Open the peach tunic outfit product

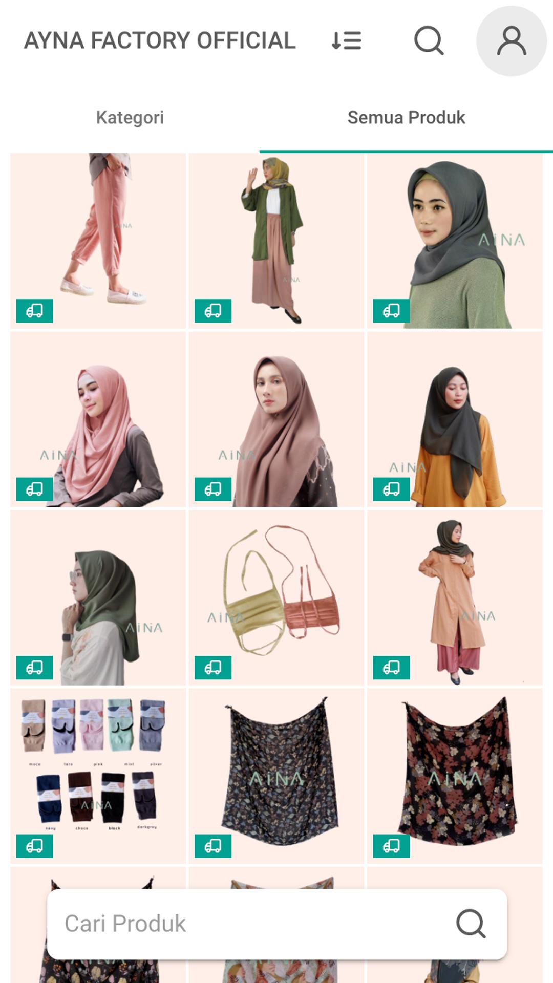pos(455,597)
